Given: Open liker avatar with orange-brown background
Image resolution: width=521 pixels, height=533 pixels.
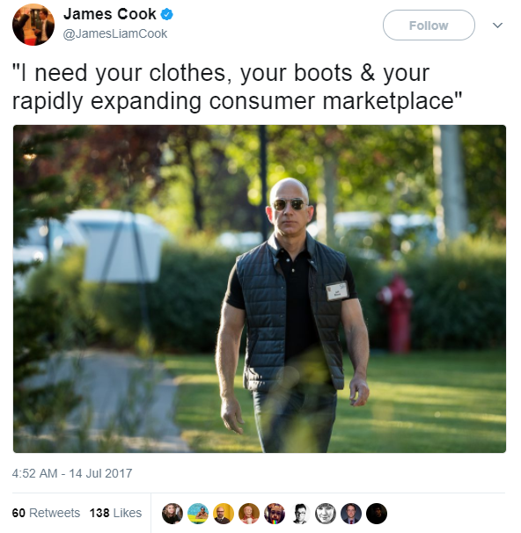Looking at the screenshot, I should click(249, 514).
